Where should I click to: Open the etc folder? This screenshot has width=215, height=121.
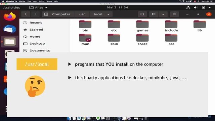114,26
